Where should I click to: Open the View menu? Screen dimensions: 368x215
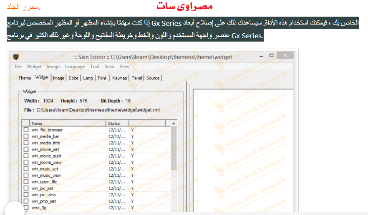point(124,67)
